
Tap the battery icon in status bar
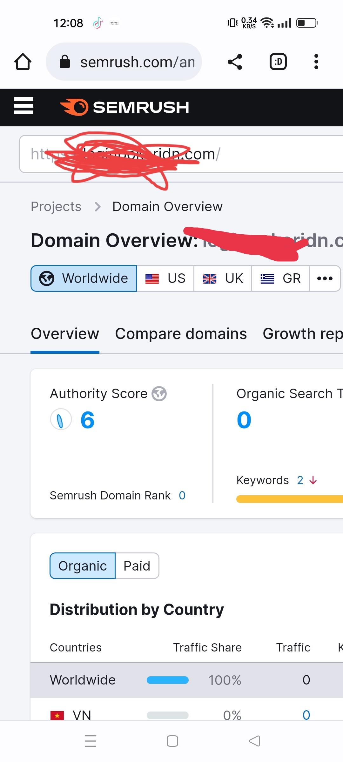[307, 23]
